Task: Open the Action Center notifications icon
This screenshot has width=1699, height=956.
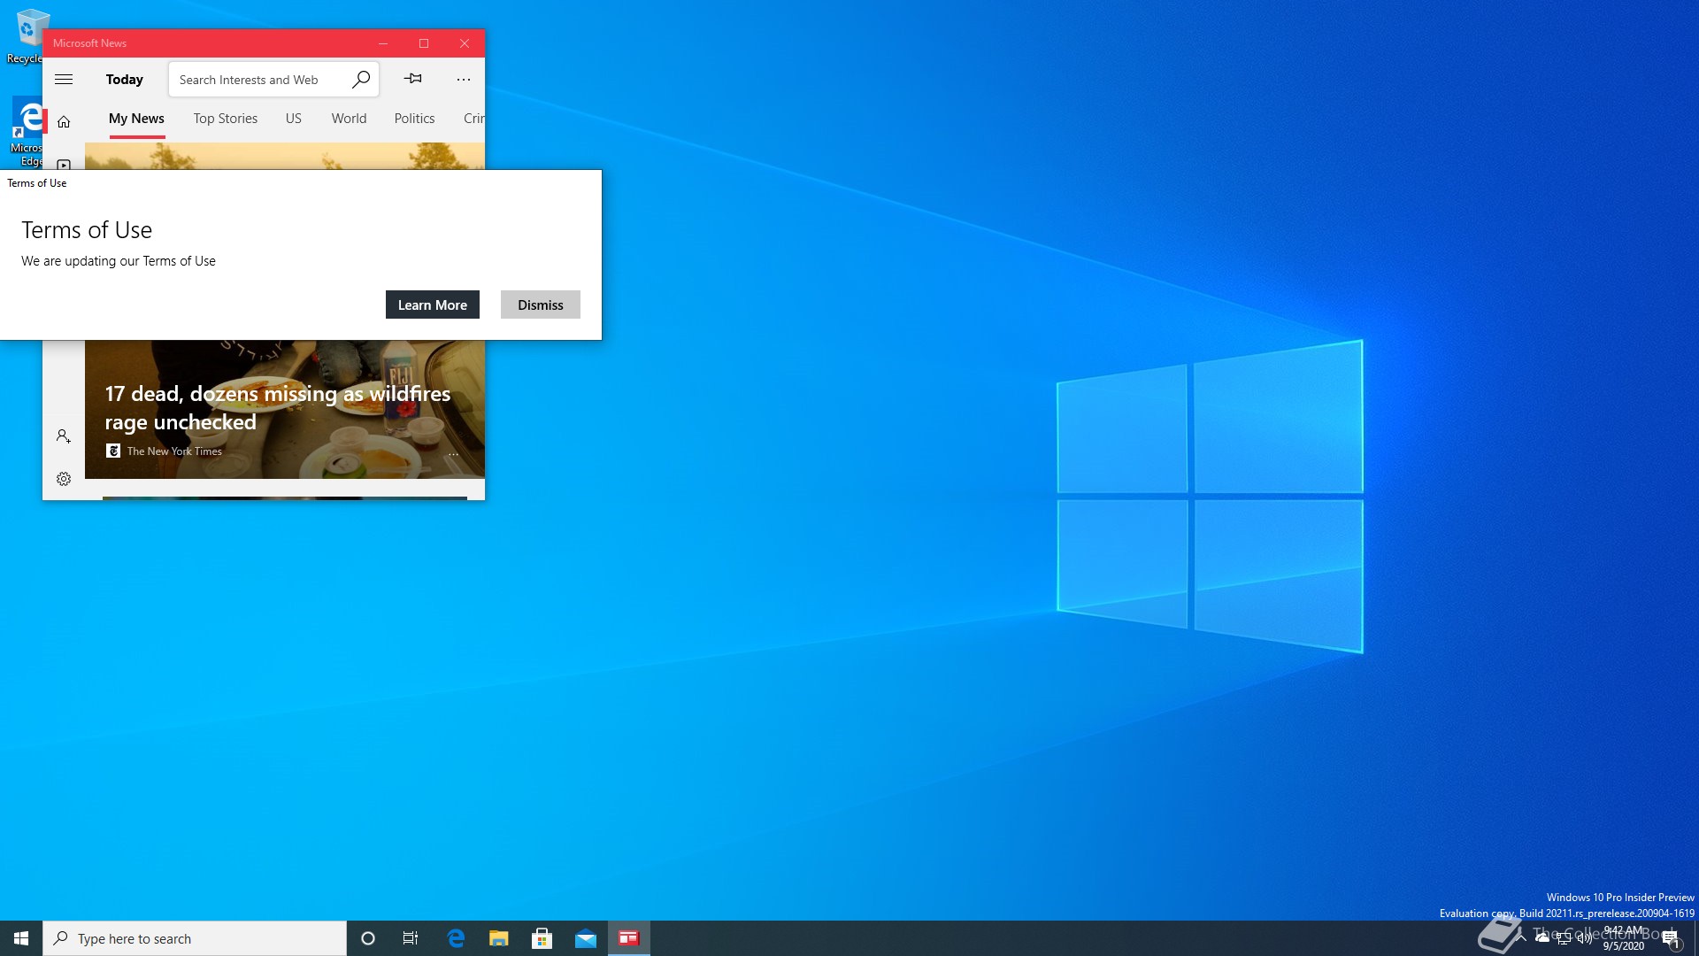Action: pos(1671,938)
